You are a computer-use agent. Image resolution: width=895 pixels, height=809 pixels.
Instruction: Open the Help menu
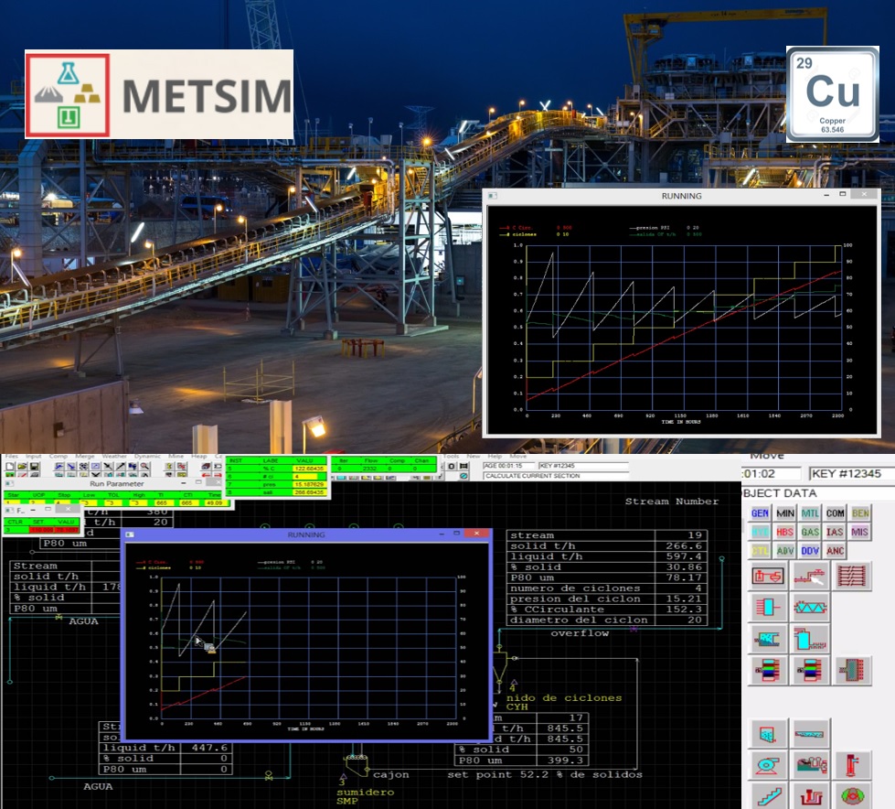[x=495, y=456]
